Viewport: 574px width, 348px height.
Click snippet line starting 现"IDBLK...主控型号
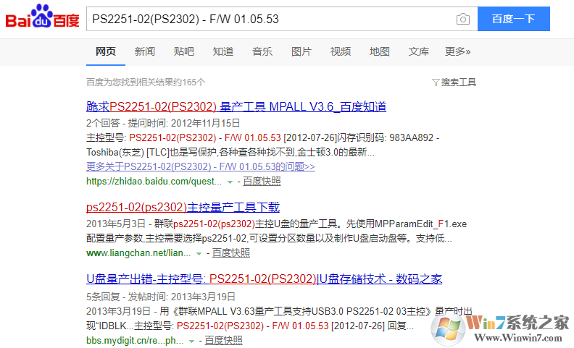pos(250,326)
